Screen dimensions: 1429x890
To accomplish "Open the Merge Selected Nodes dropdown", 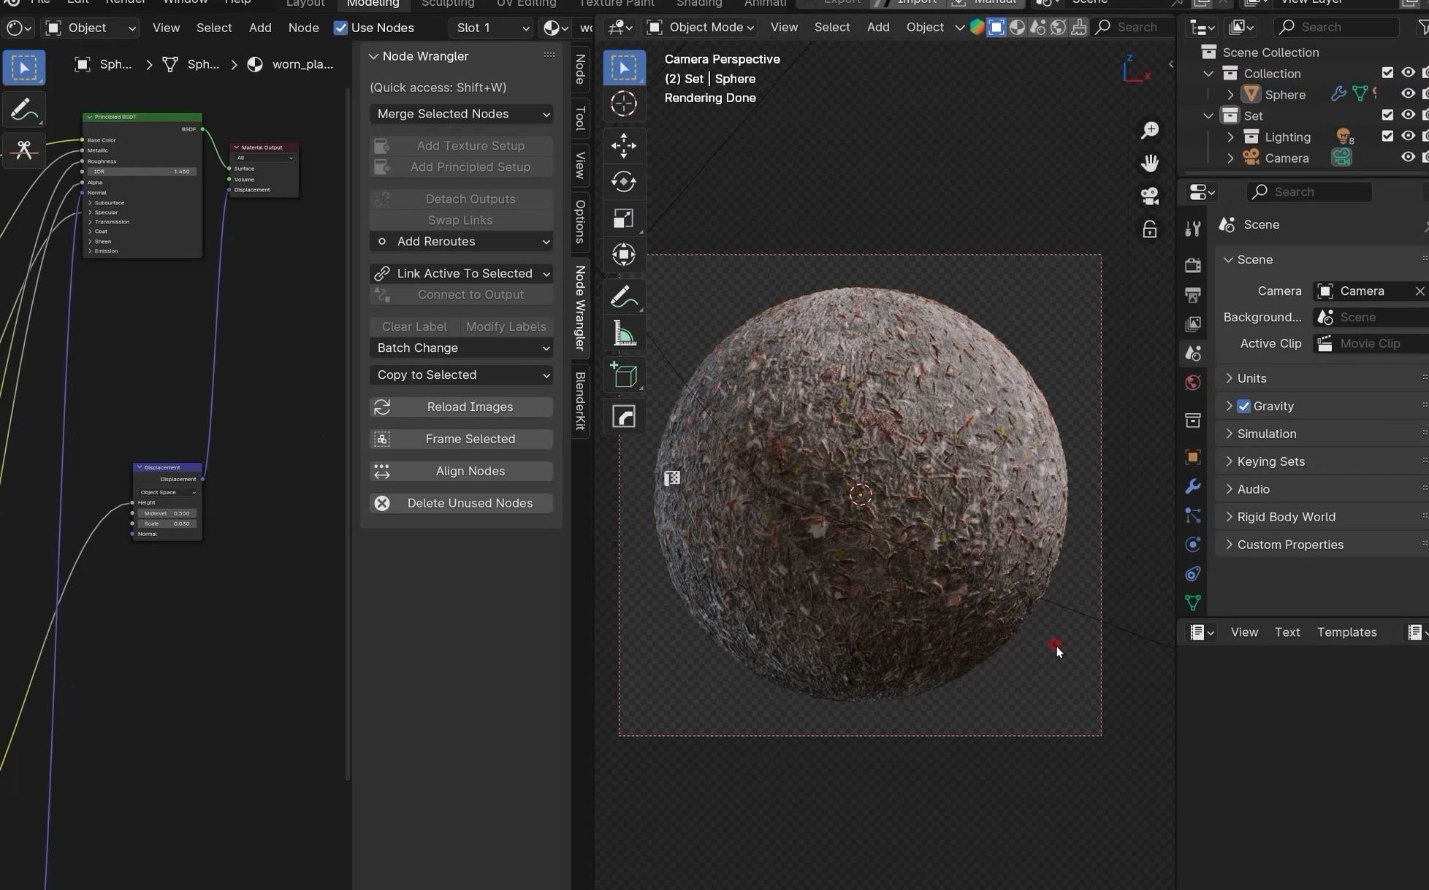I will [461, 114].
